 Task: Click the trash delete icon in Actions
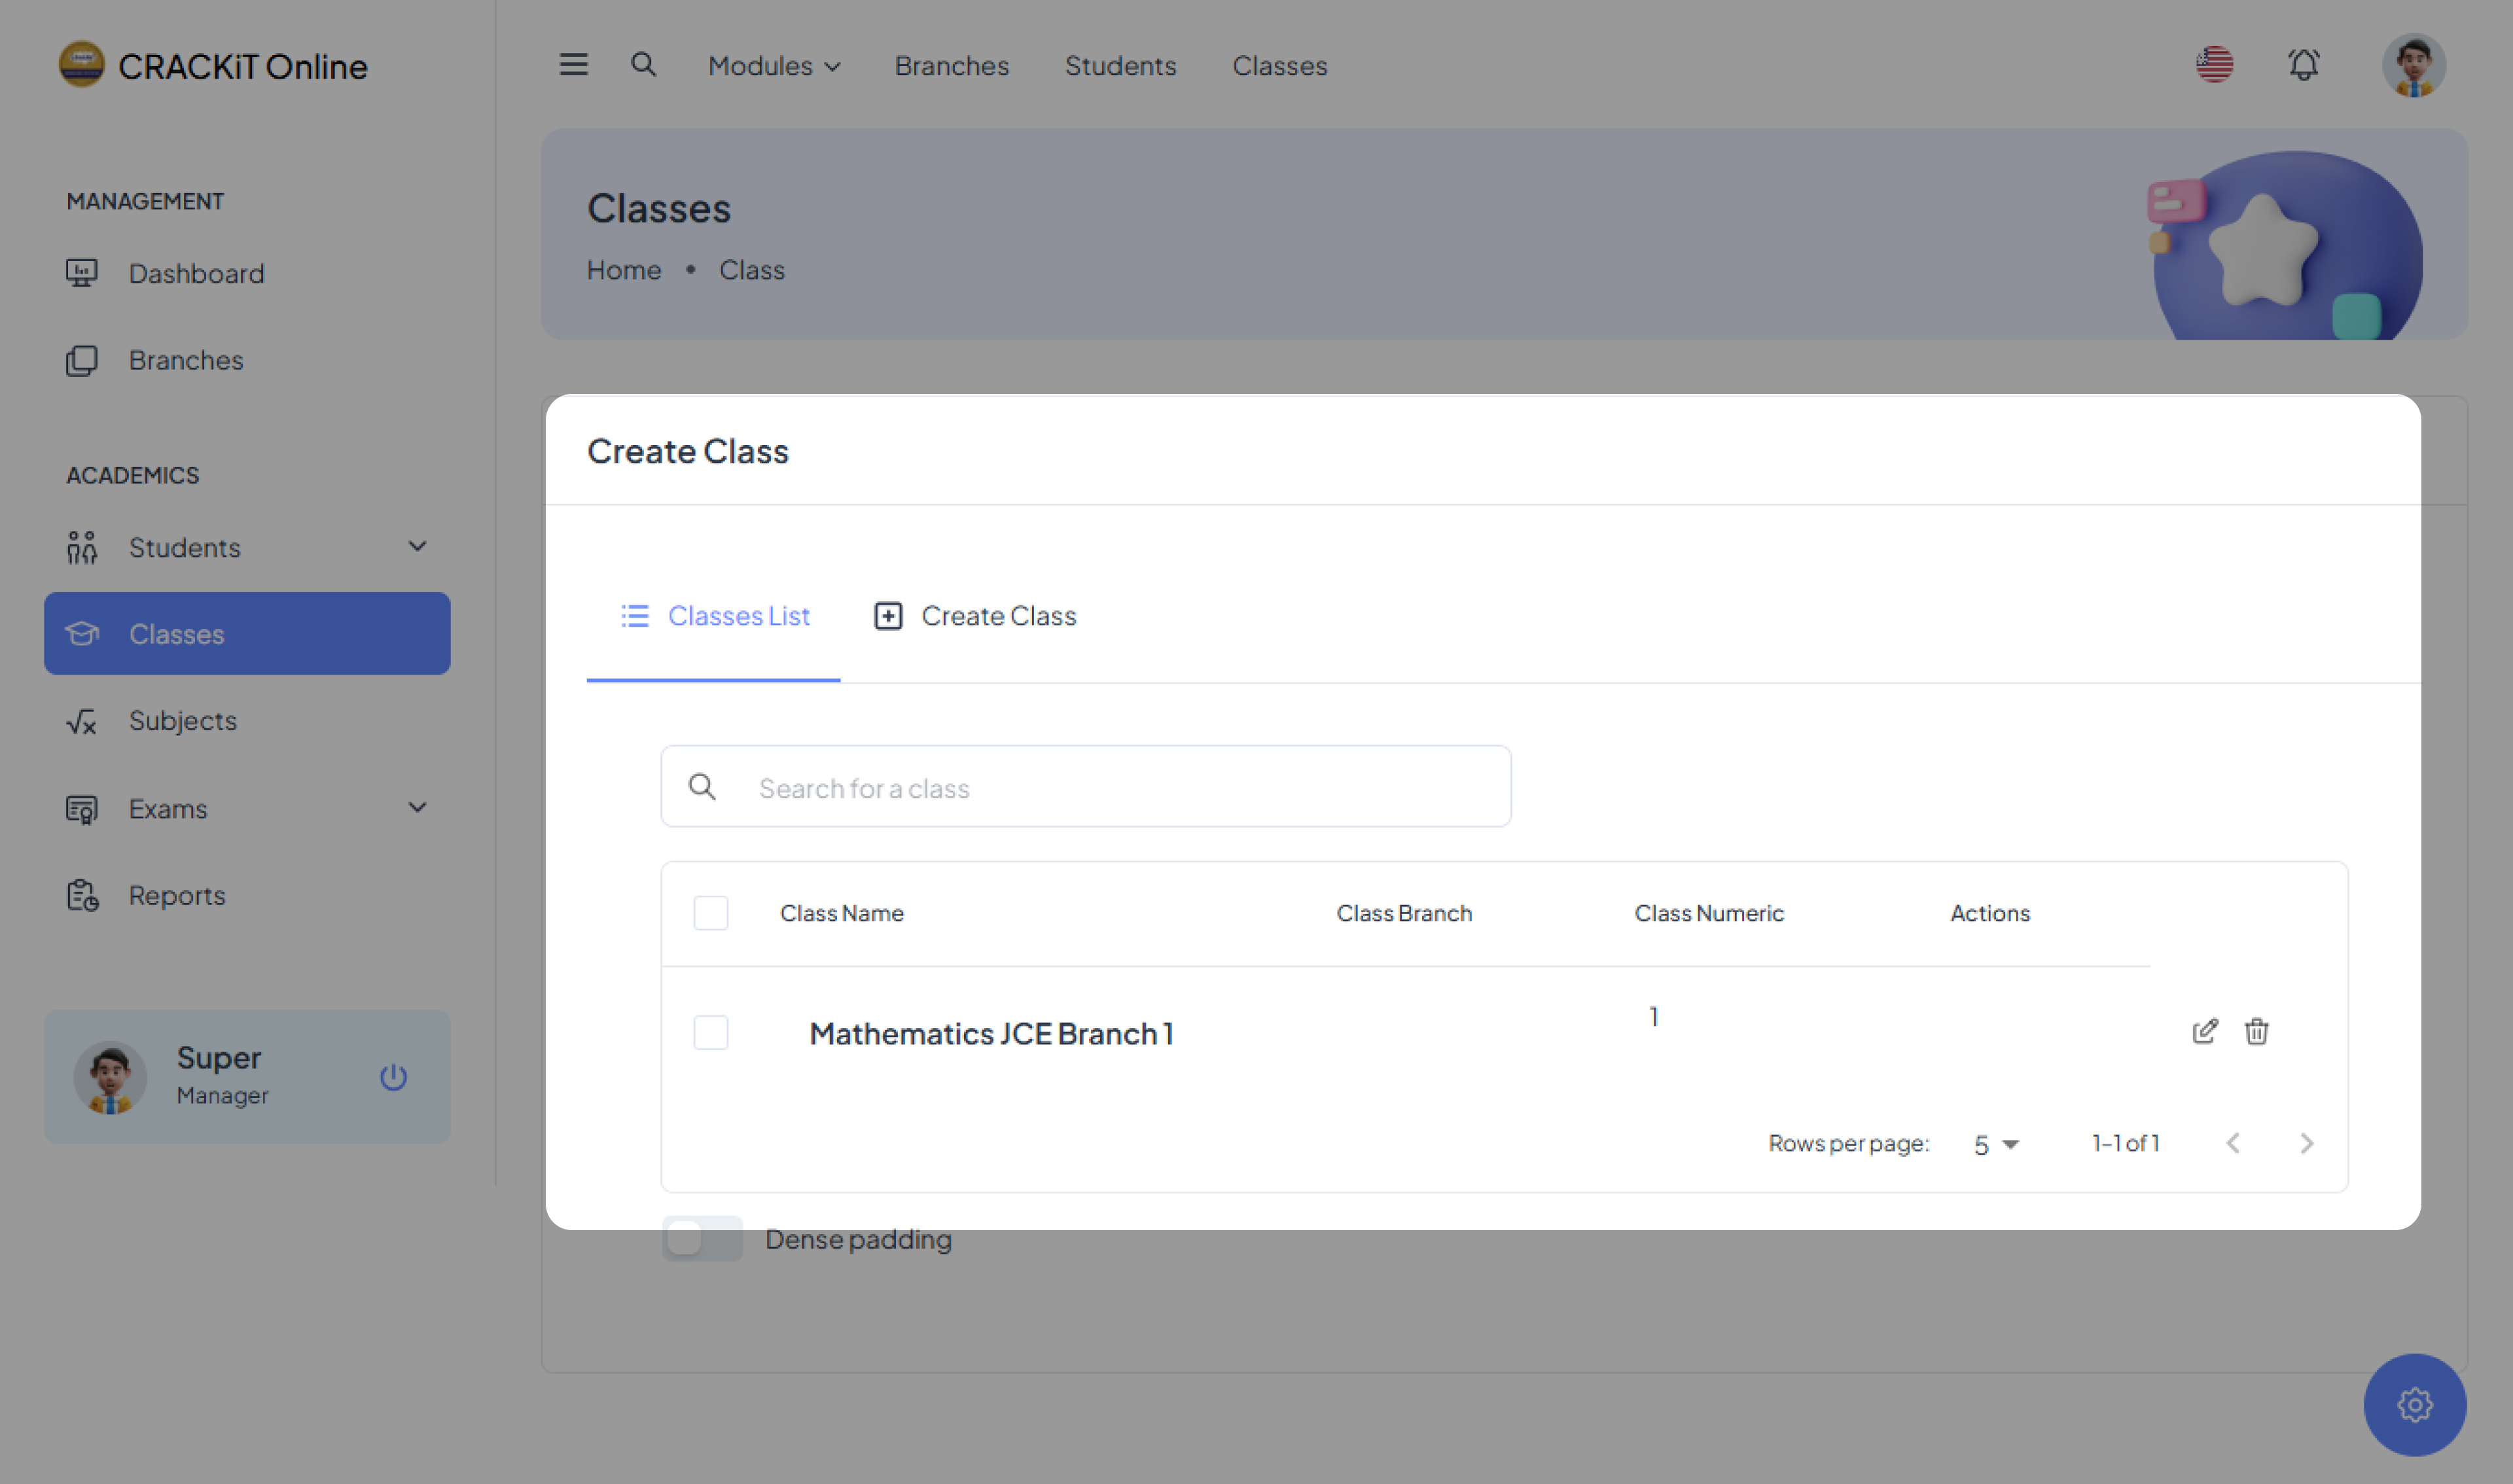click(2256, 1031)
